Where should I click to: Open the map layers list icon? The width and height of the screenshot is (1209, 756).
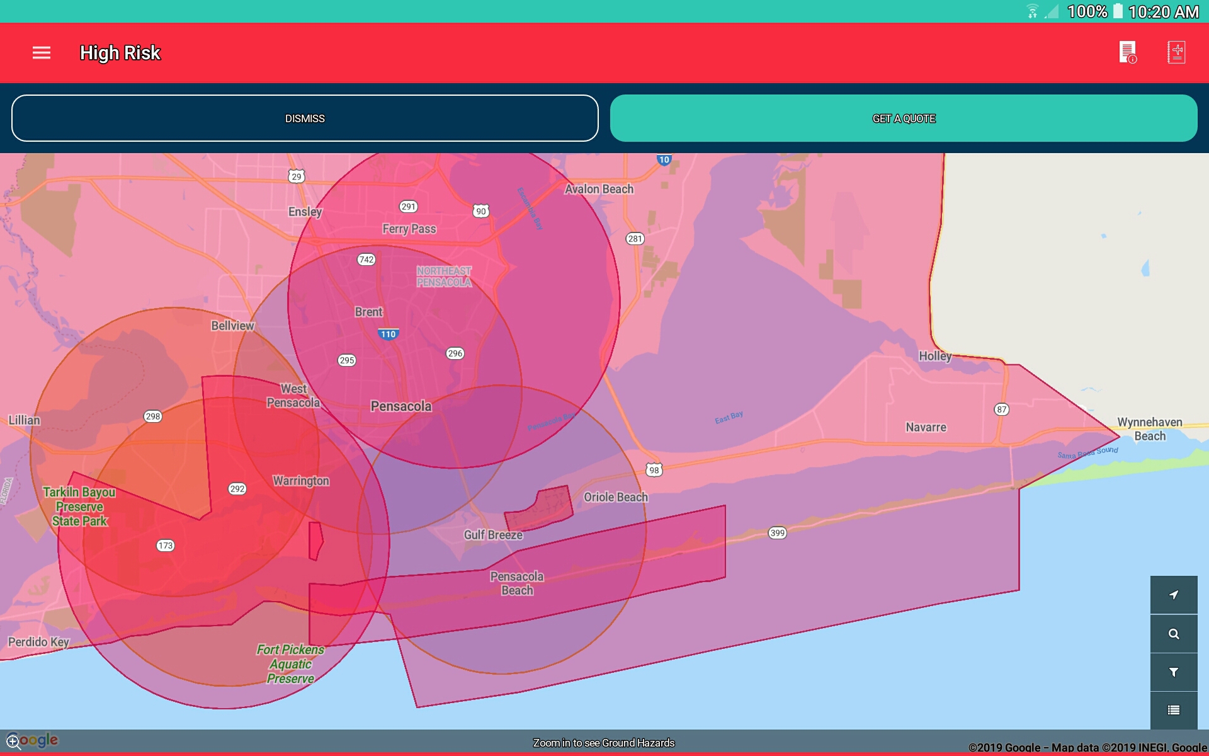tap(1174, 711)
